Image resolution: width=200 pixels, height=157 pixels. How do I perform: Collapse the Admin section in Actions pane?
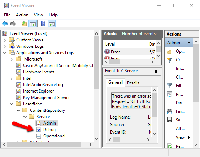pyautogui.click(x=189, y=43)
